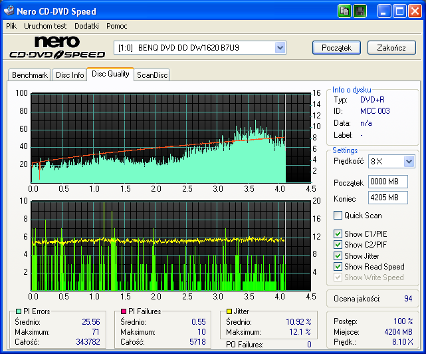Switch to the ScanDisc tab
This screenshot has height=354, width=426.
pos(152,75)
